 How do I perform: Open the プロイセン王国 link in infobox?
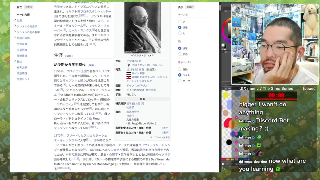click(x=141, y=65)
